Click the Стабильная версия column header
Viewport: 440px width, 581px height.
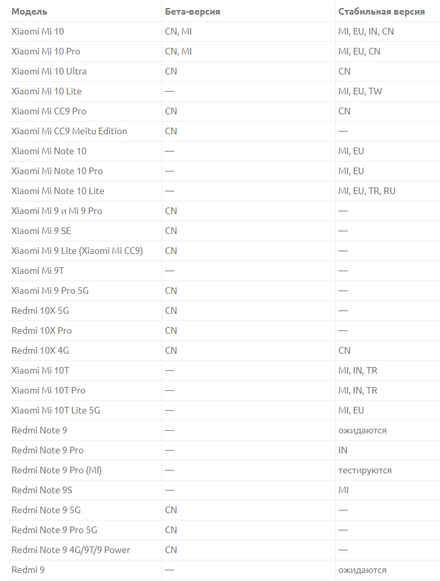(382, 11)
